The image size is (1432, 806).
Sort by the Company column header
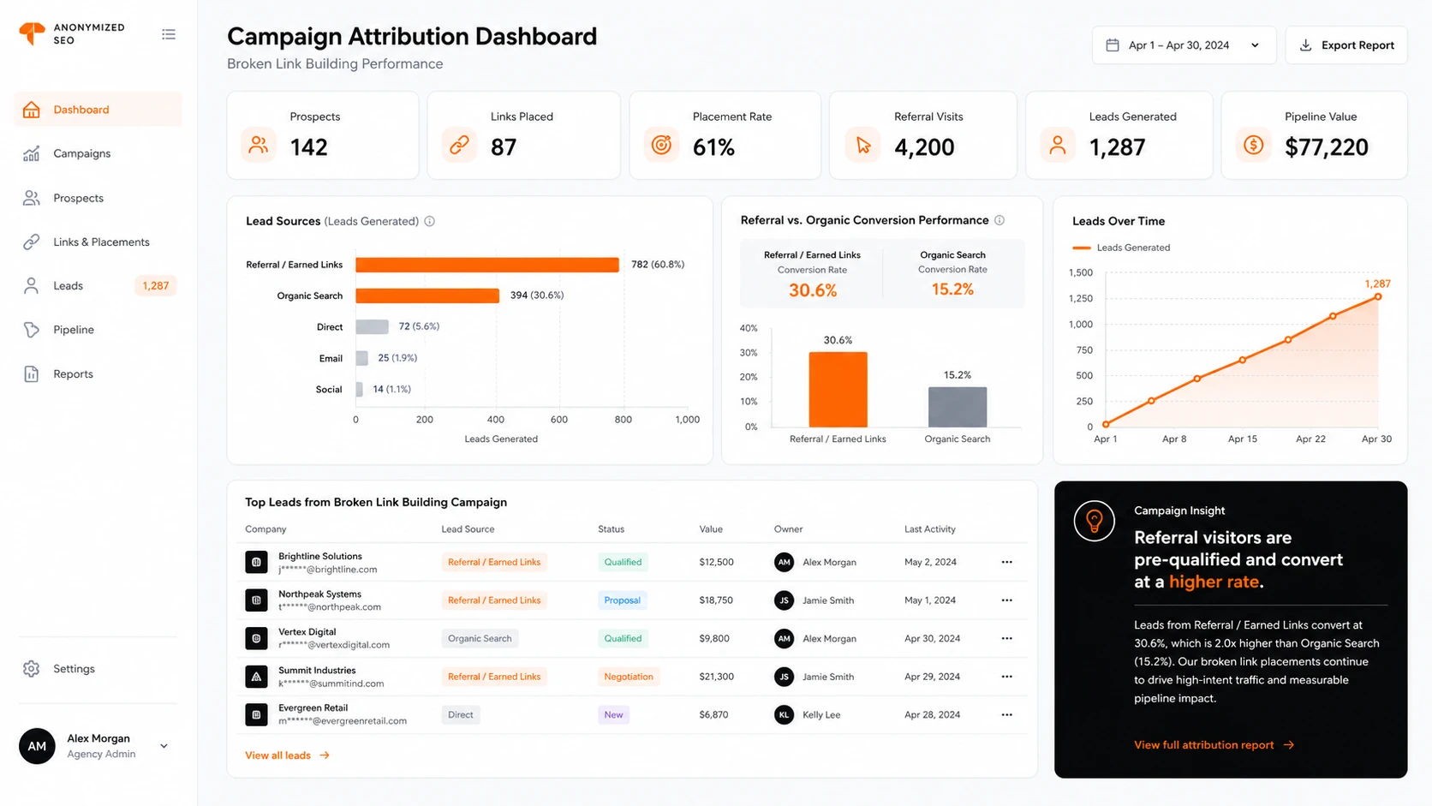tap(266, 529)
